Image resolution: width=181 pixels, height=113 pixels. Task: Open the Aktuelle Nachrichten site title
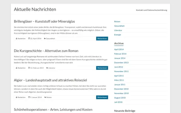[35, 9]
